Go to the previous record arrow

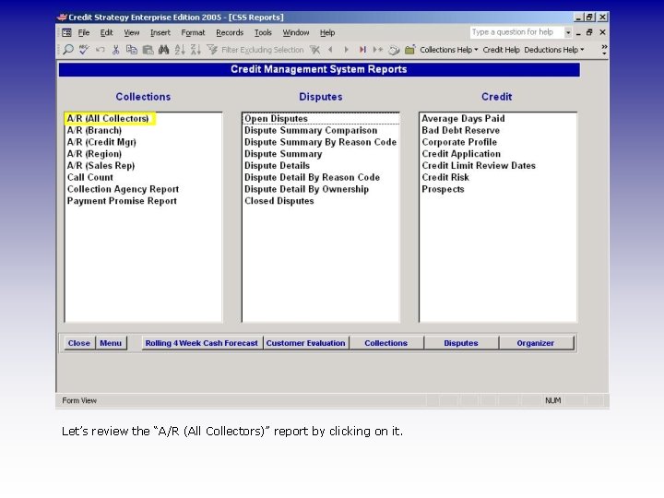click(x=330, y=50)
